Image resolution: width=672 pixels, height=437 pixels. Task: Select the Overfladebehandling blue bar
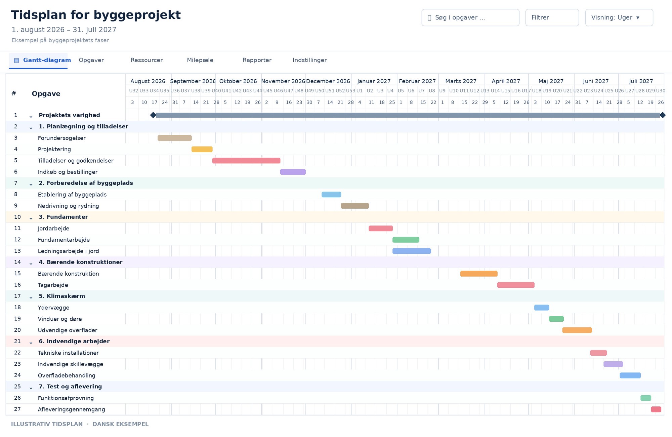click(x=630, y=375)
